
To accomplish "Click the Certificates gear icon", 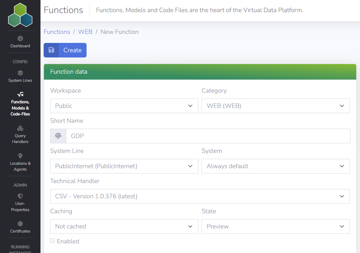I will click(x=20, y=223).
